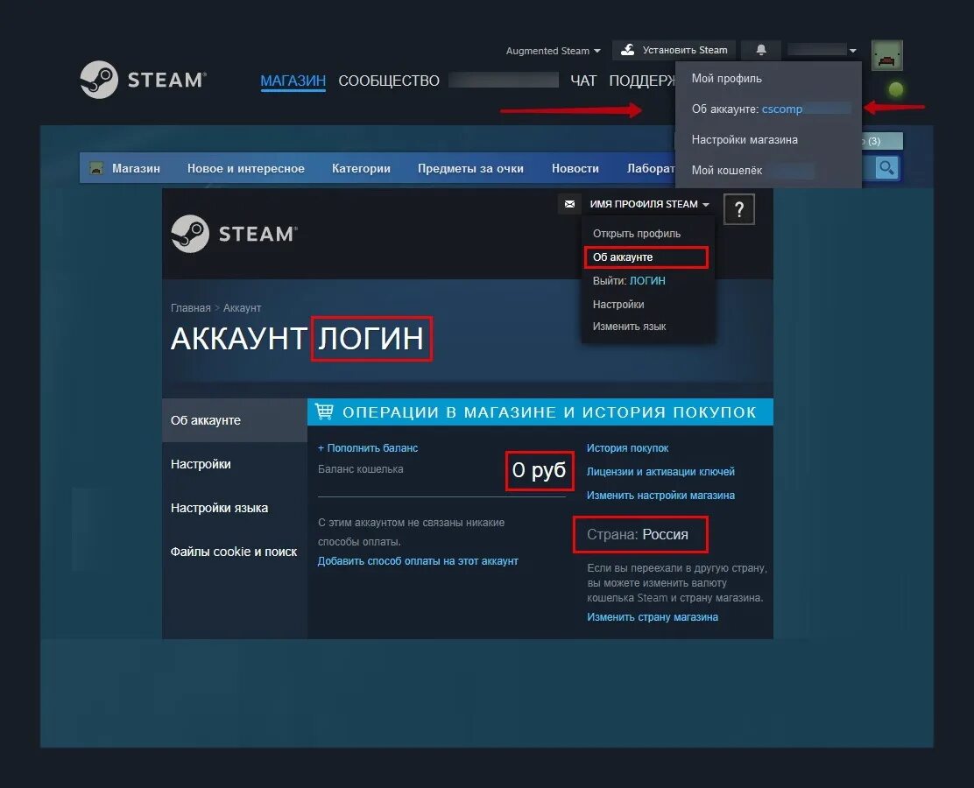Click the Аккаунт breadcrumb link
Screen dimensions: 974x788
[243, 308]
